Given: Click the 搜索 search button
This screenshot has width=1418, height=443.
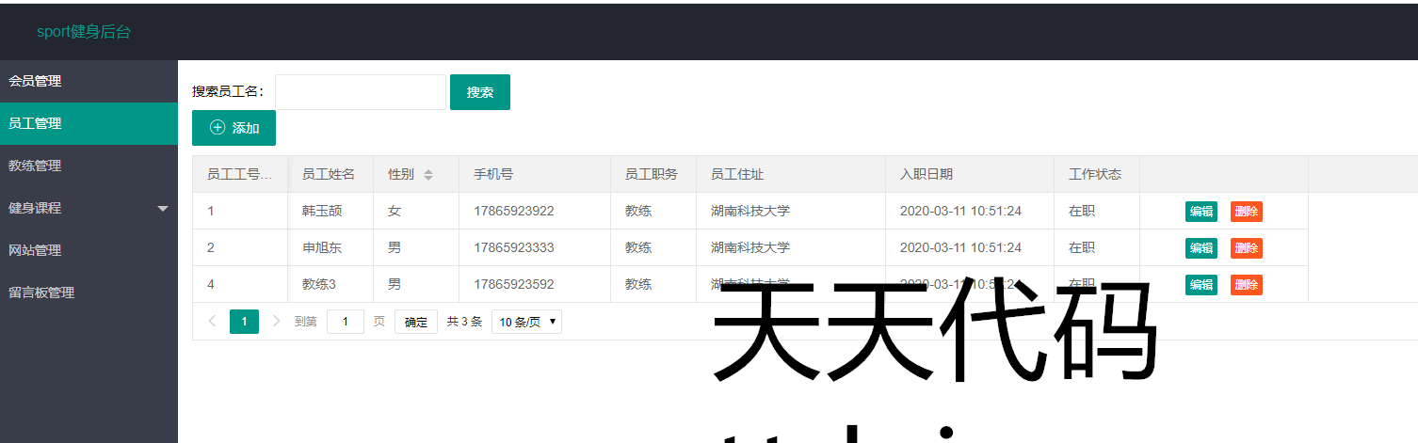Looking at the screenshot, I should click(x=480, y=92).
